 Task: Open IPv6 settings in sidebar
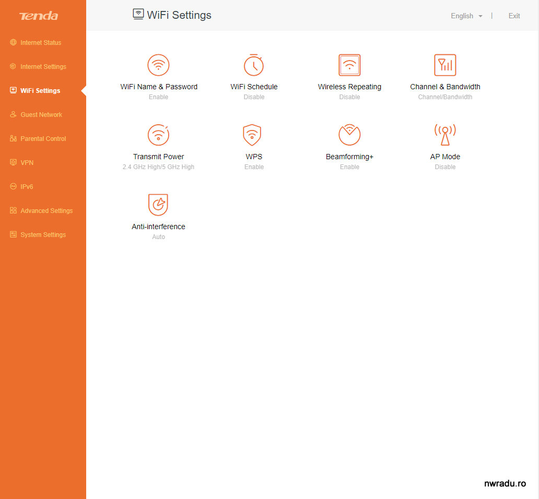pos(27,187)
